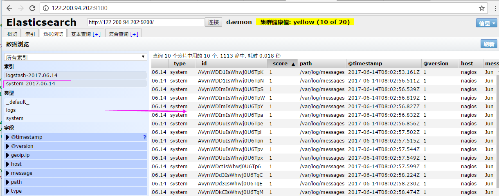Click the 刷新 refresh button
Viewport: 499px width, 196px height.
(x=489, y=45)
